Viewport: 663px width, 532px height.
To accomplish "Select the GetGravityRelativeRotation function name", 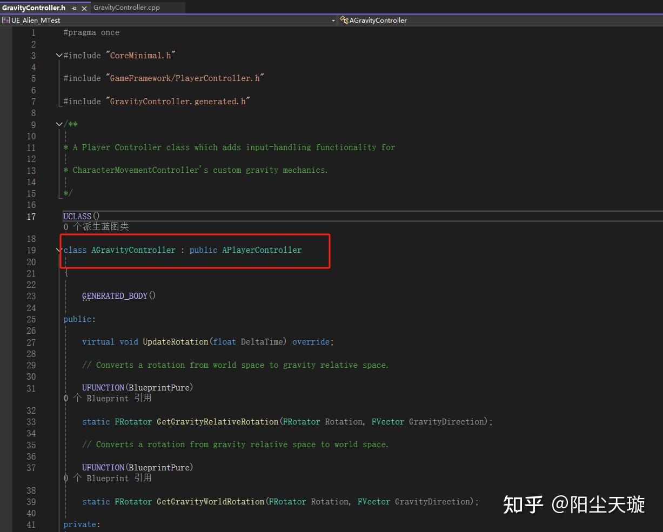I will click(217, 421).
